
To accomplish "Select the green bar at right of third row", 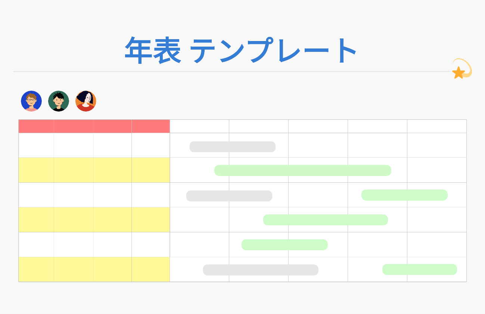I will tap(404, 195).
